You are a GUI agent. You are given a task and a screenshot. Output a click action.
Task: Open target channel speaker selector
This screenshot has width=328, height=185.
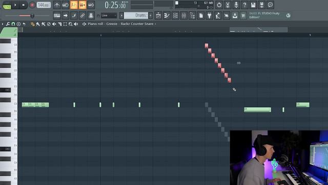(x=84, y=24)
